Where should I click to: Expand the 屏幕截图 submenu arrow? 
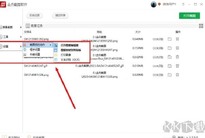tap(21, 27)
